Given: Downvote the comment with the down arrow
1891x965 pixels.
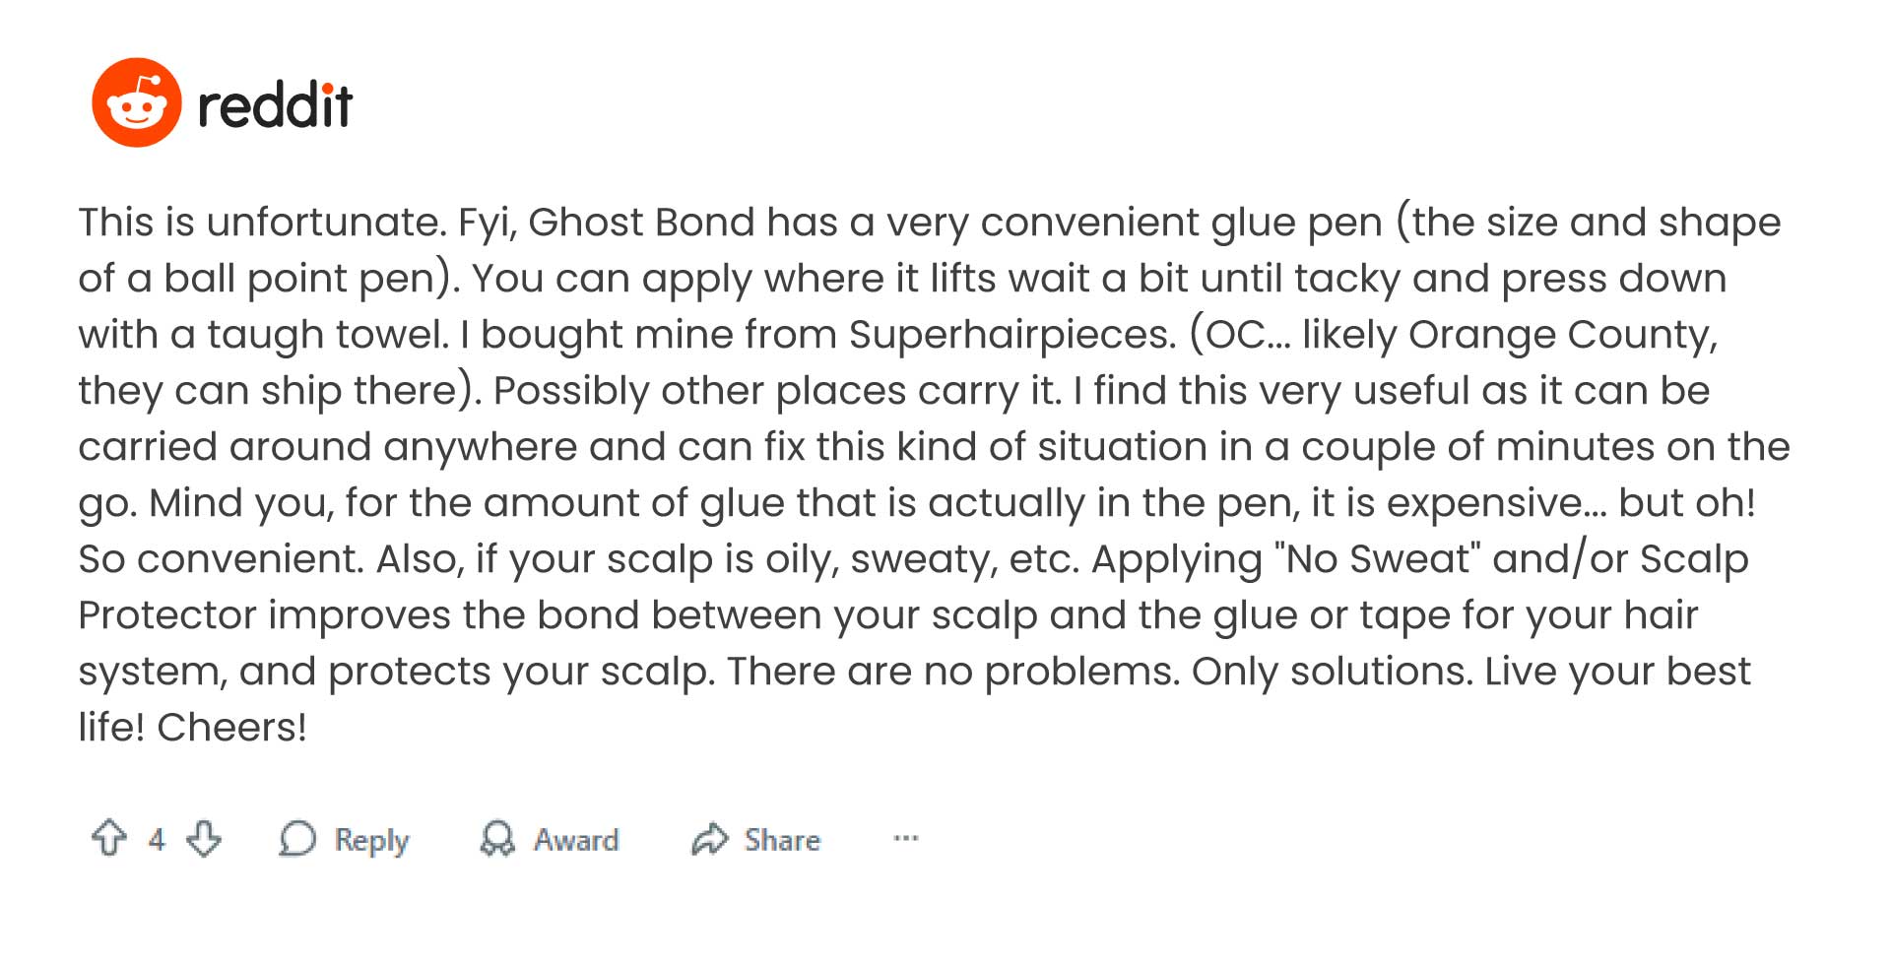Looking at the screenshot, I should pyautogui.click(x=204, y=838).
